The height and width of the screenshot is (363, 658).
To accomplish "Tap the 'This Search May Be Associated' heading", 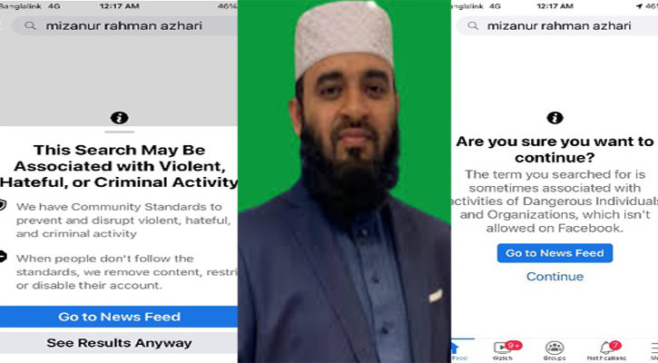I will click(119, 166).
